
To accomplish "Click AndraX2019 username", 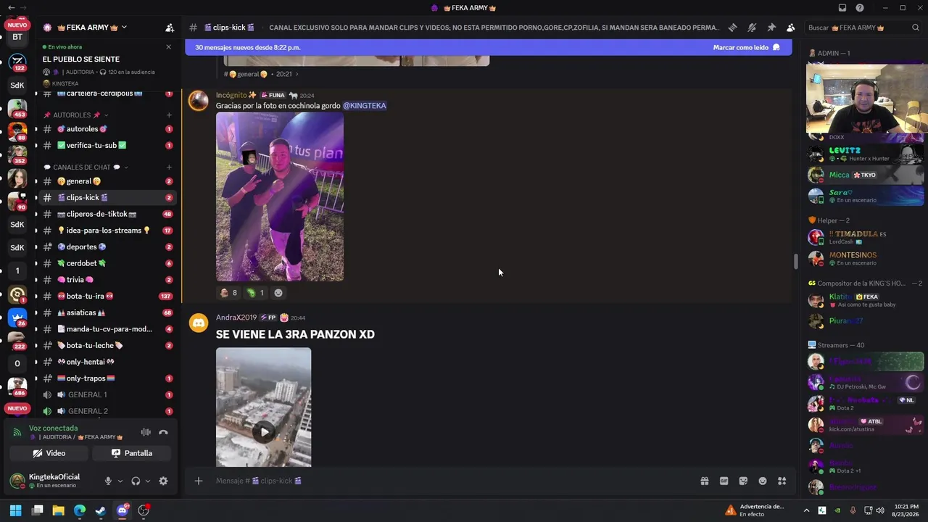I will coord(236,318).
